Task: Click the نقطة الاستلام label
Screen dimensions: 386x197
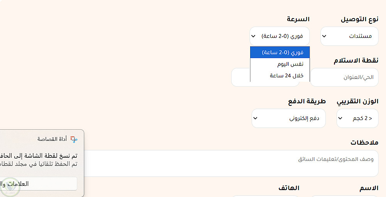Action: [356, 61]
